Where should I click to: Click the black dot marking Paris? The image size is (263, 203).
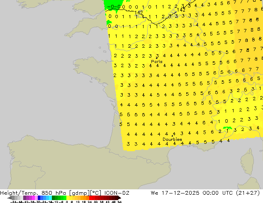click(156, 58)
